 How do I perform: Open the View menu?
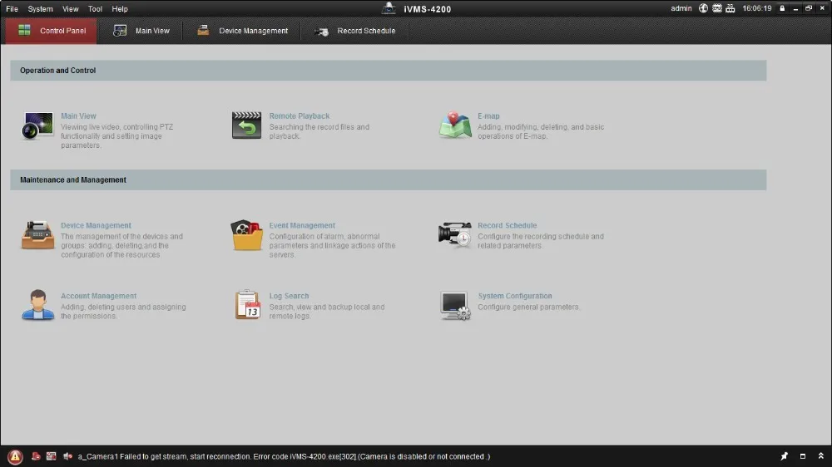tap(70, 9)
